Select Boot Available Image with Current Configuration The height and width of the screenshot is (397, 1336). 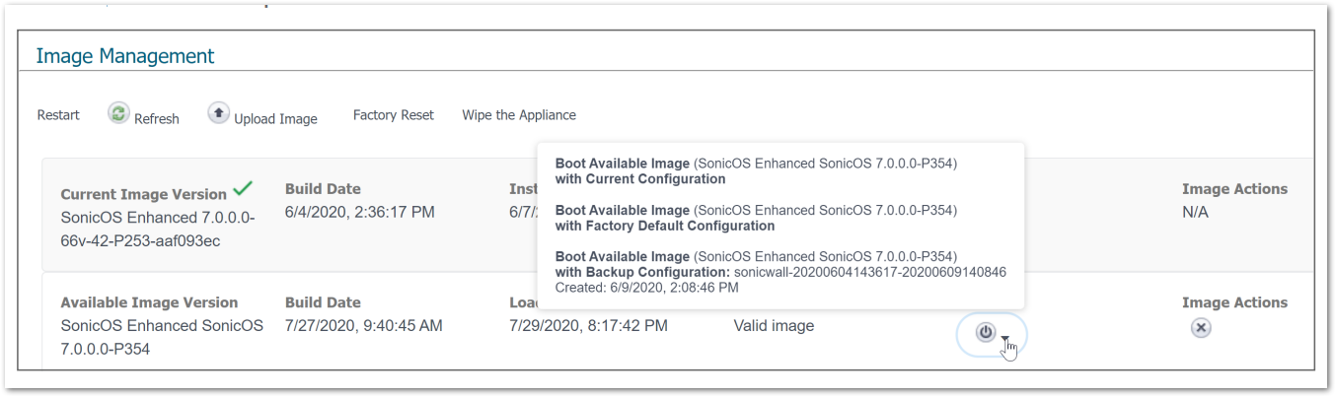[756, 171]
